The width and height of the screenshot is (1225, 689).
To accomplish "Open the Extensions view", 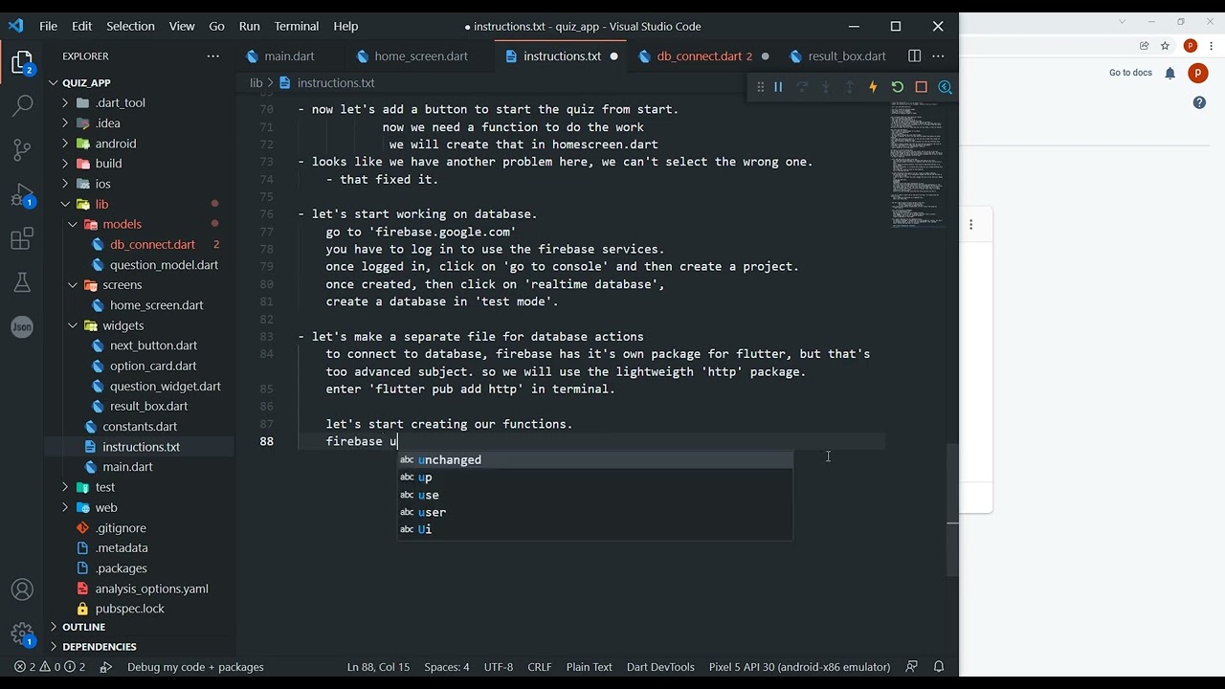I will click(x=22, y=239).
